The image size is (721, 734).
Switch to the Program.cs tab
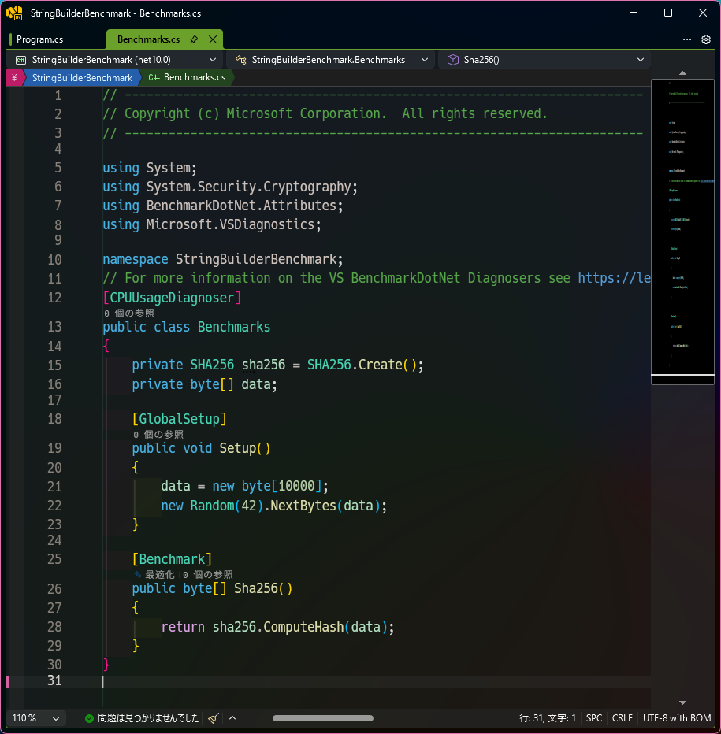(x=40, y=39)
